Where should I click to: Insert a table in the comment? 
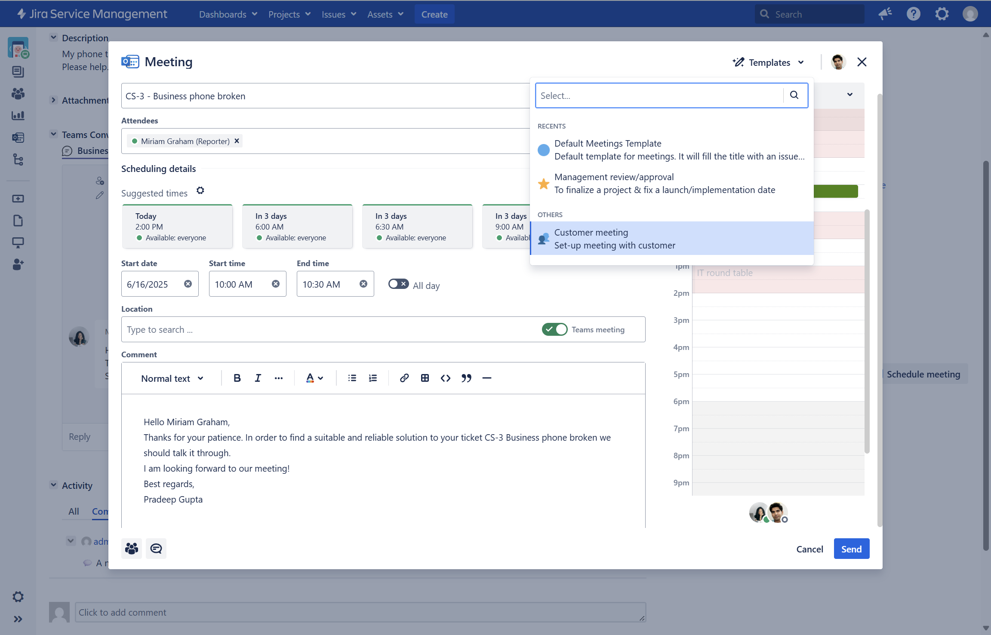pyautogui.click(x=425, y=378)
